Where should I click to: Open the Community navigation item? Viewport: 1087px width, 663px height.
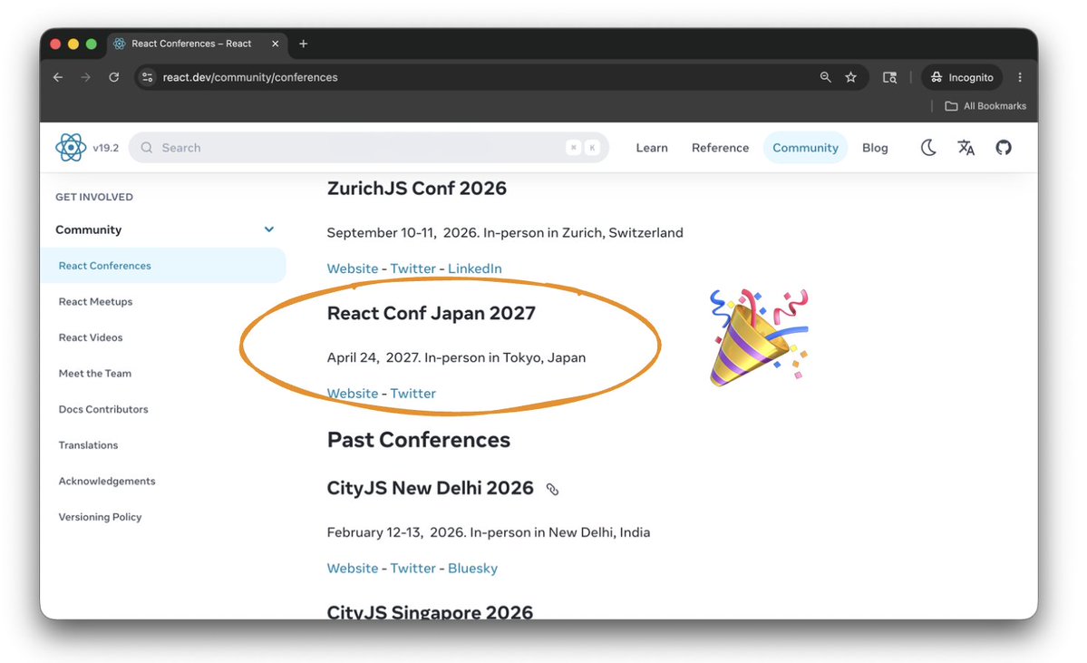click(x=805, y=147)
